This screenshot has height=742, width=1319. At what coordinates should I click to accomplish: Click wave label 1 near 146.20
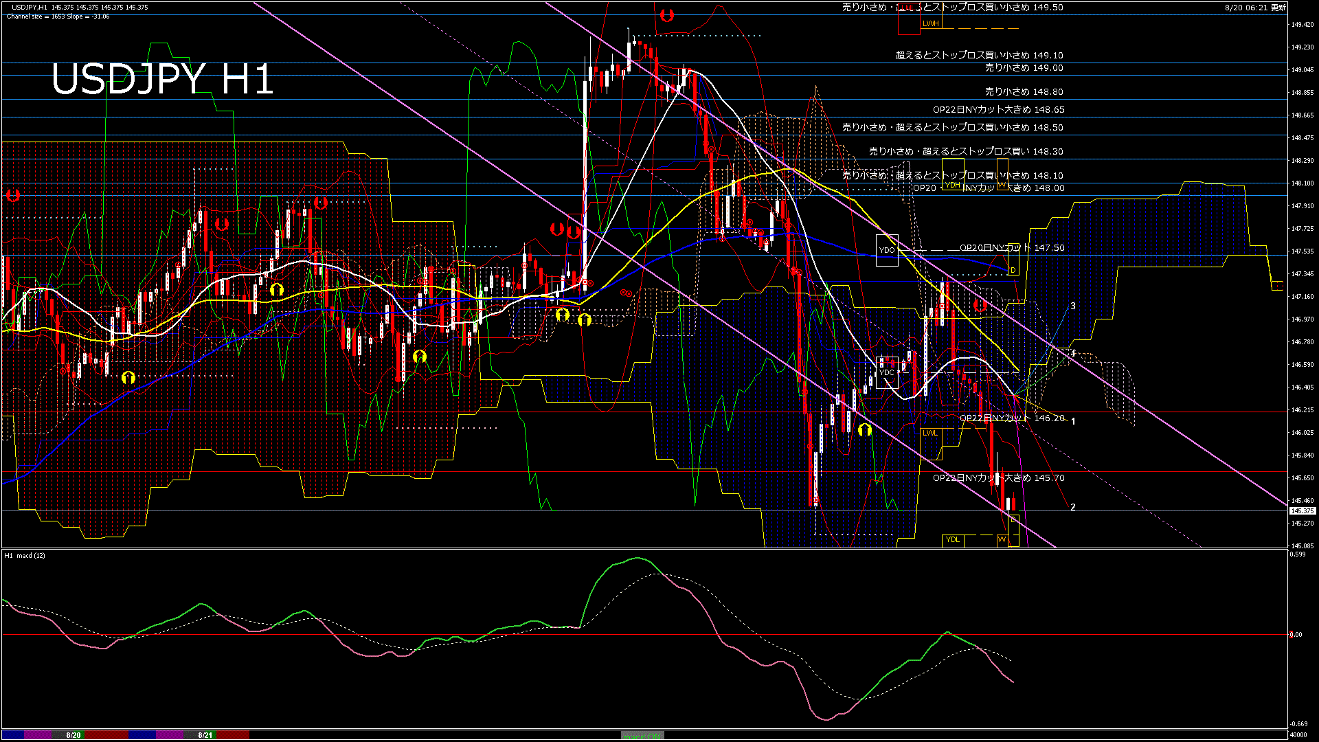[x=1073, y=421]
